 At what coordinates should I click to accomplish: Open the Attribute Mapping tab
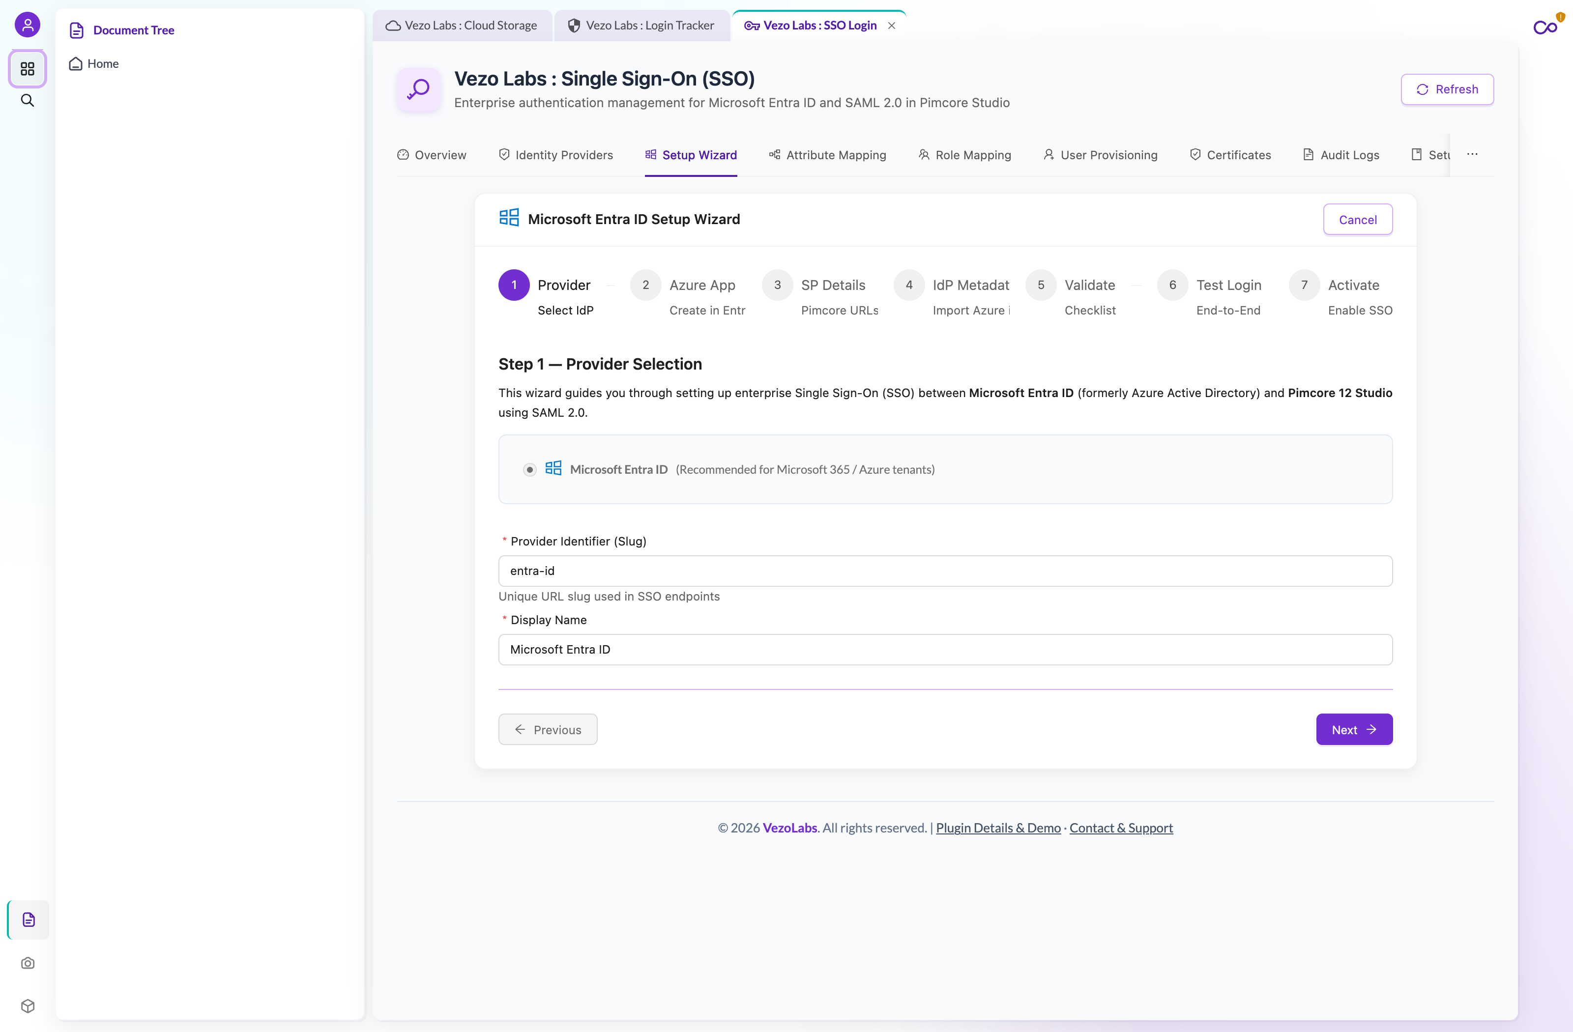click(x=827, y=155)
